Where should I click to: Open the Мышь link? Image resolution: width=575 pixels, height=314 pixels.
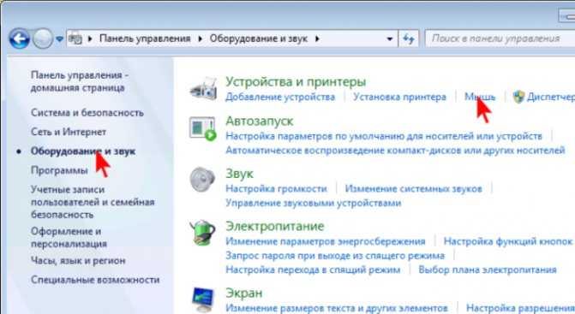pyautogui.click(x=480, y=97)
